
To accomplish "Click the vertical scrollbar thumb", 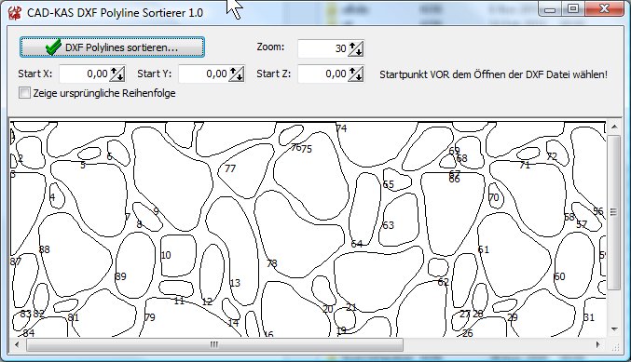I will pos(613,212).
